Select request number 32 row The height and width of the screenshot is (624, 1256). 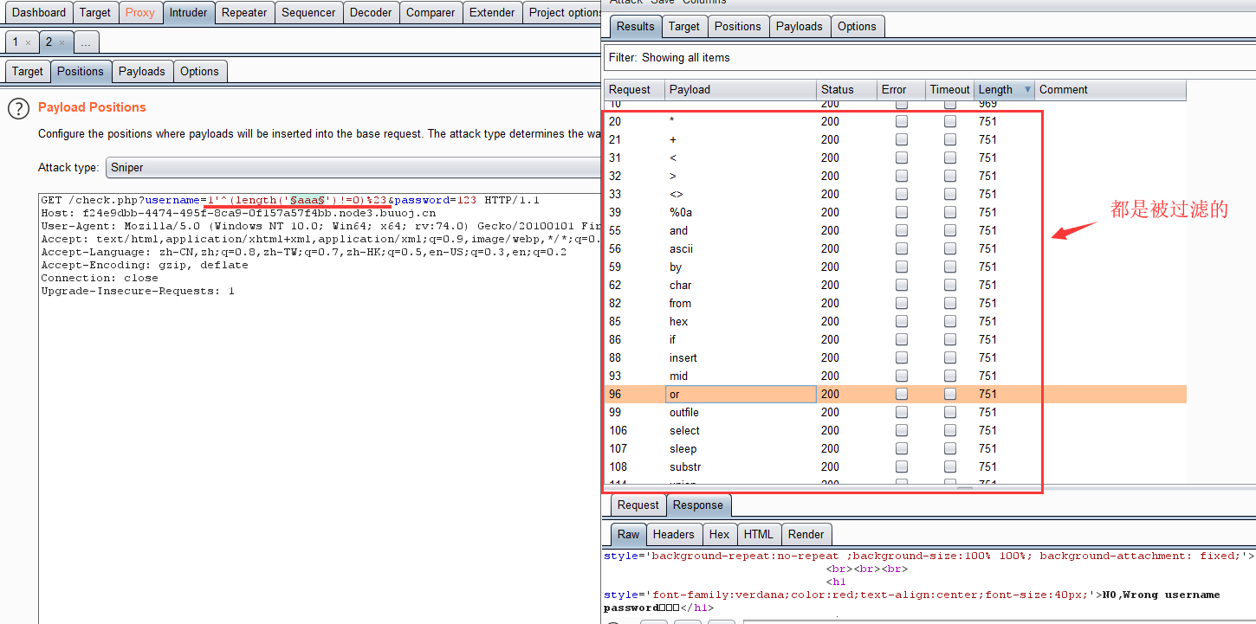tap(895, 176)
